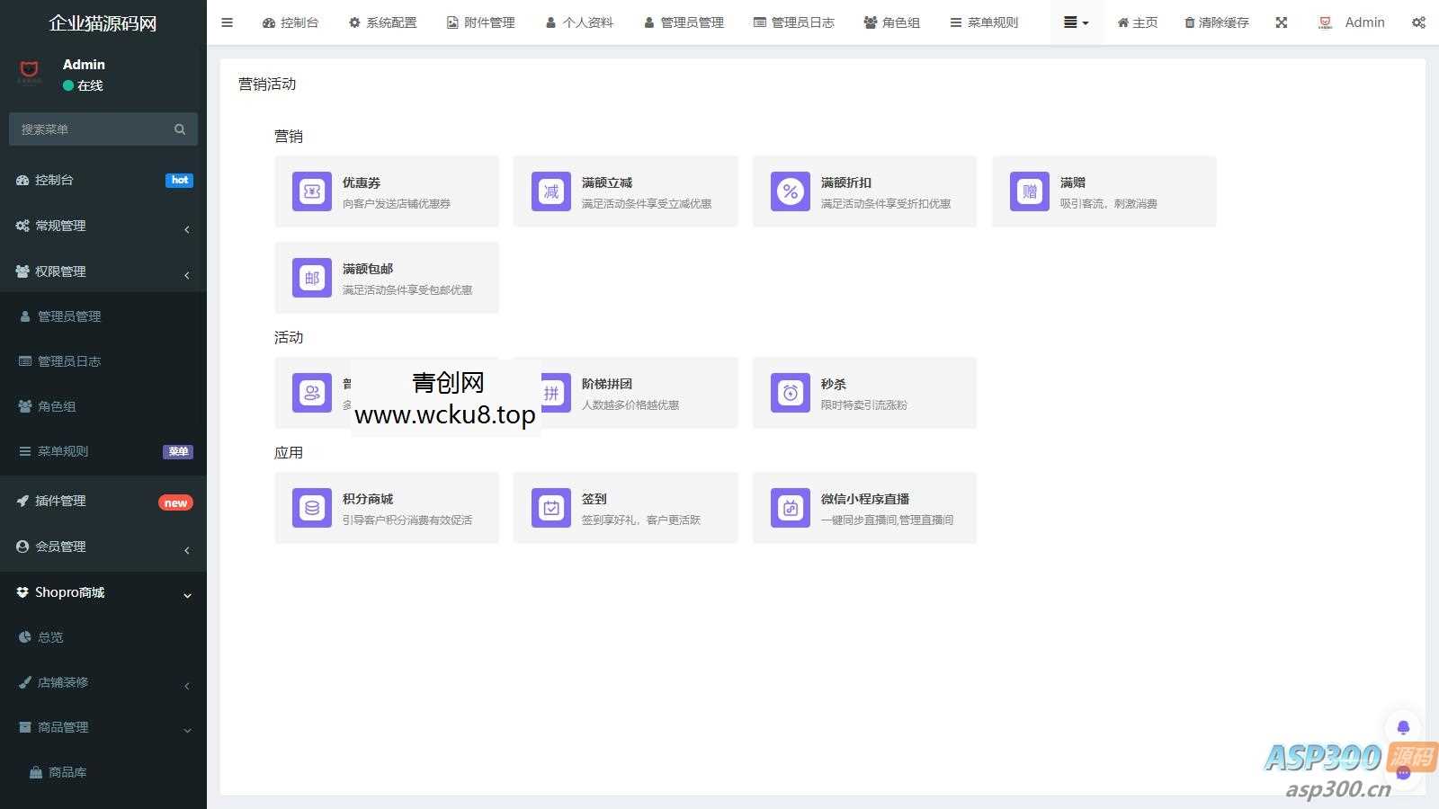Click the 签到 check-in calendar icon
Screen dimensions: 1439x809
pyautogui.click(x=550, y=508)
